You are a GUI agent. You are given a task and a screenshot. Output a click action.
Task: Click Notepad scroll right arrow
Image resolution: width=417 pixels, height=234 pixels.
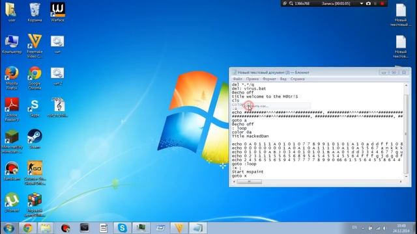pos(401,182)
